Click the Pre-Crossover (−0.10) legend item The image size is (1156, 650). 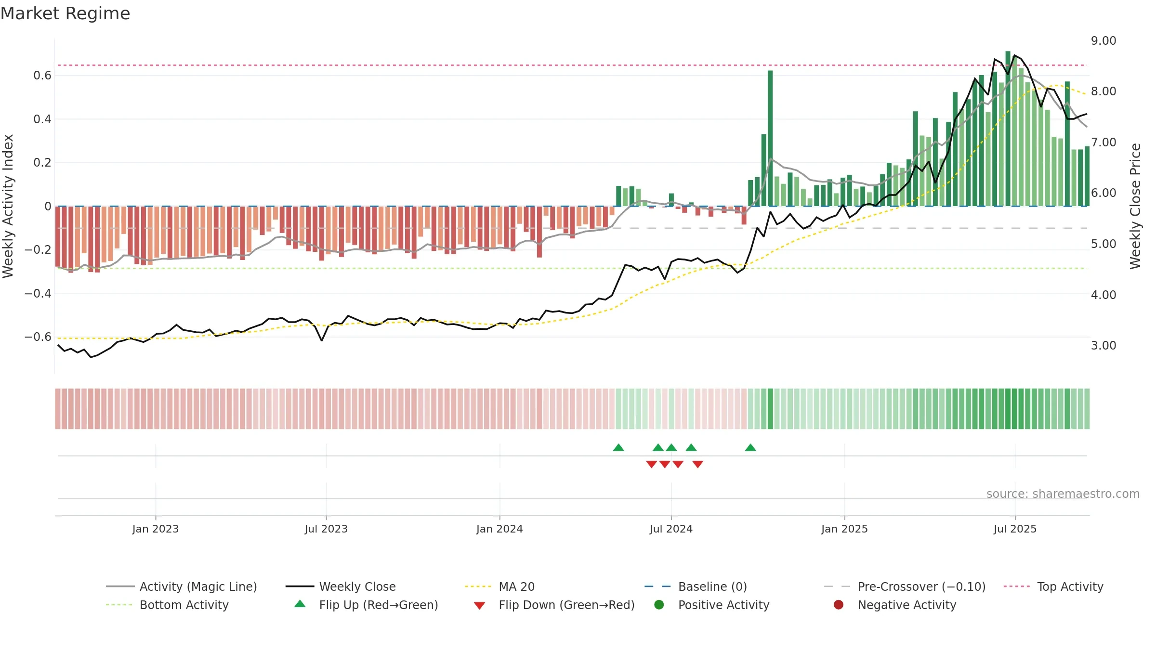click(905, 586)
